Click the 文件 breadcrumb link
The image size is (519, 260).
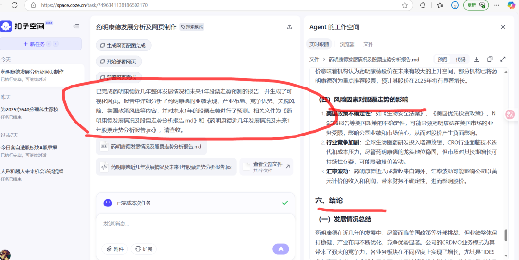coord(314,59)
